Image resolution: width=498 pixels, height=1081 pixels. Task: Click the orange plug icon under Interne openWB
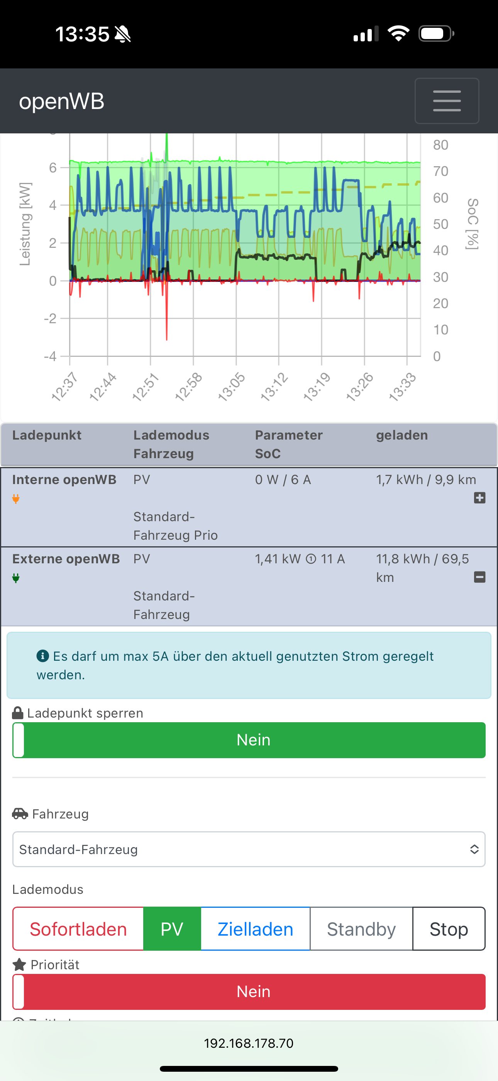16,498
